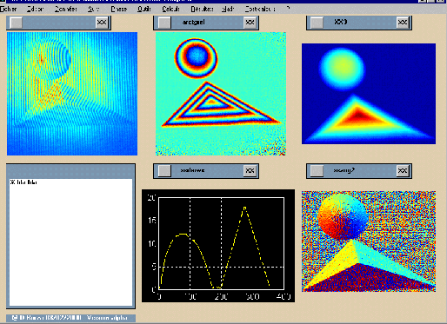Click XX button on the bottom-right 3D panel
The width and height of the screenshot is (447, 324).
click(x=403, y=170)
